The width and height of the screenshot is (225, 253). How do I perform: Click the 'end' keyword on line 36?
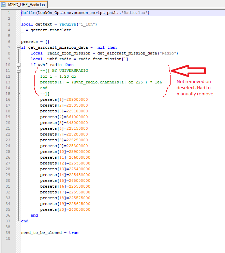pyautogui.click(x=34, y=216)
